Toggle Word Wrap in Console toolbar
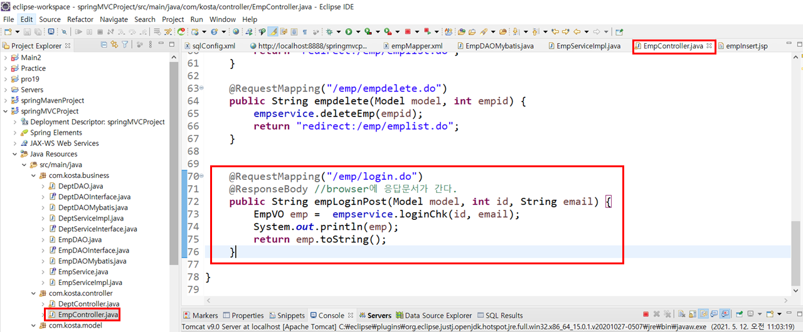803x332 pixels. [703, 314]
